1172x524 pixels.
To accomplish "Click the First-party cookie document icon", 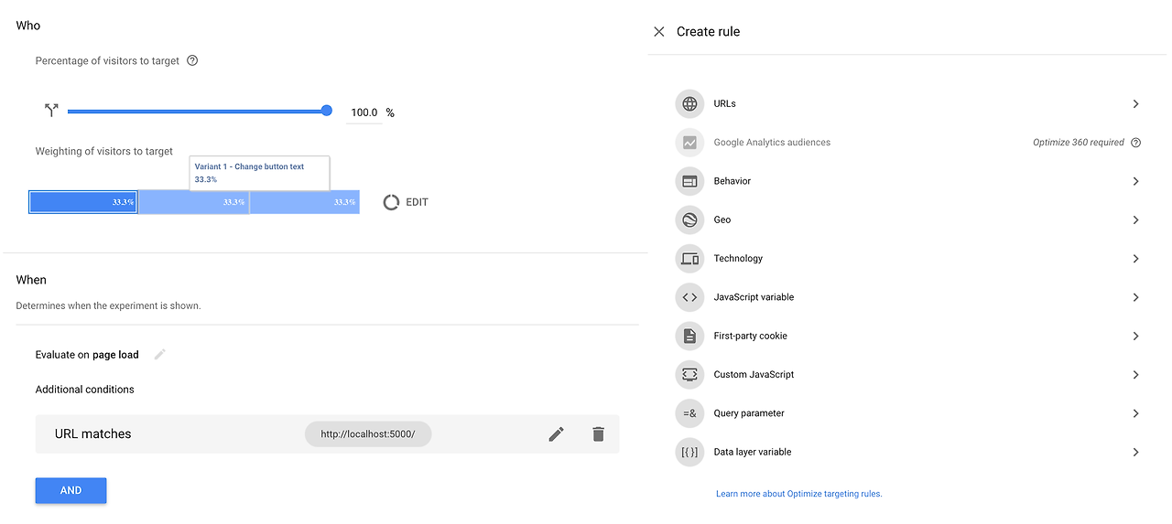I will click(x=689, y=337).
